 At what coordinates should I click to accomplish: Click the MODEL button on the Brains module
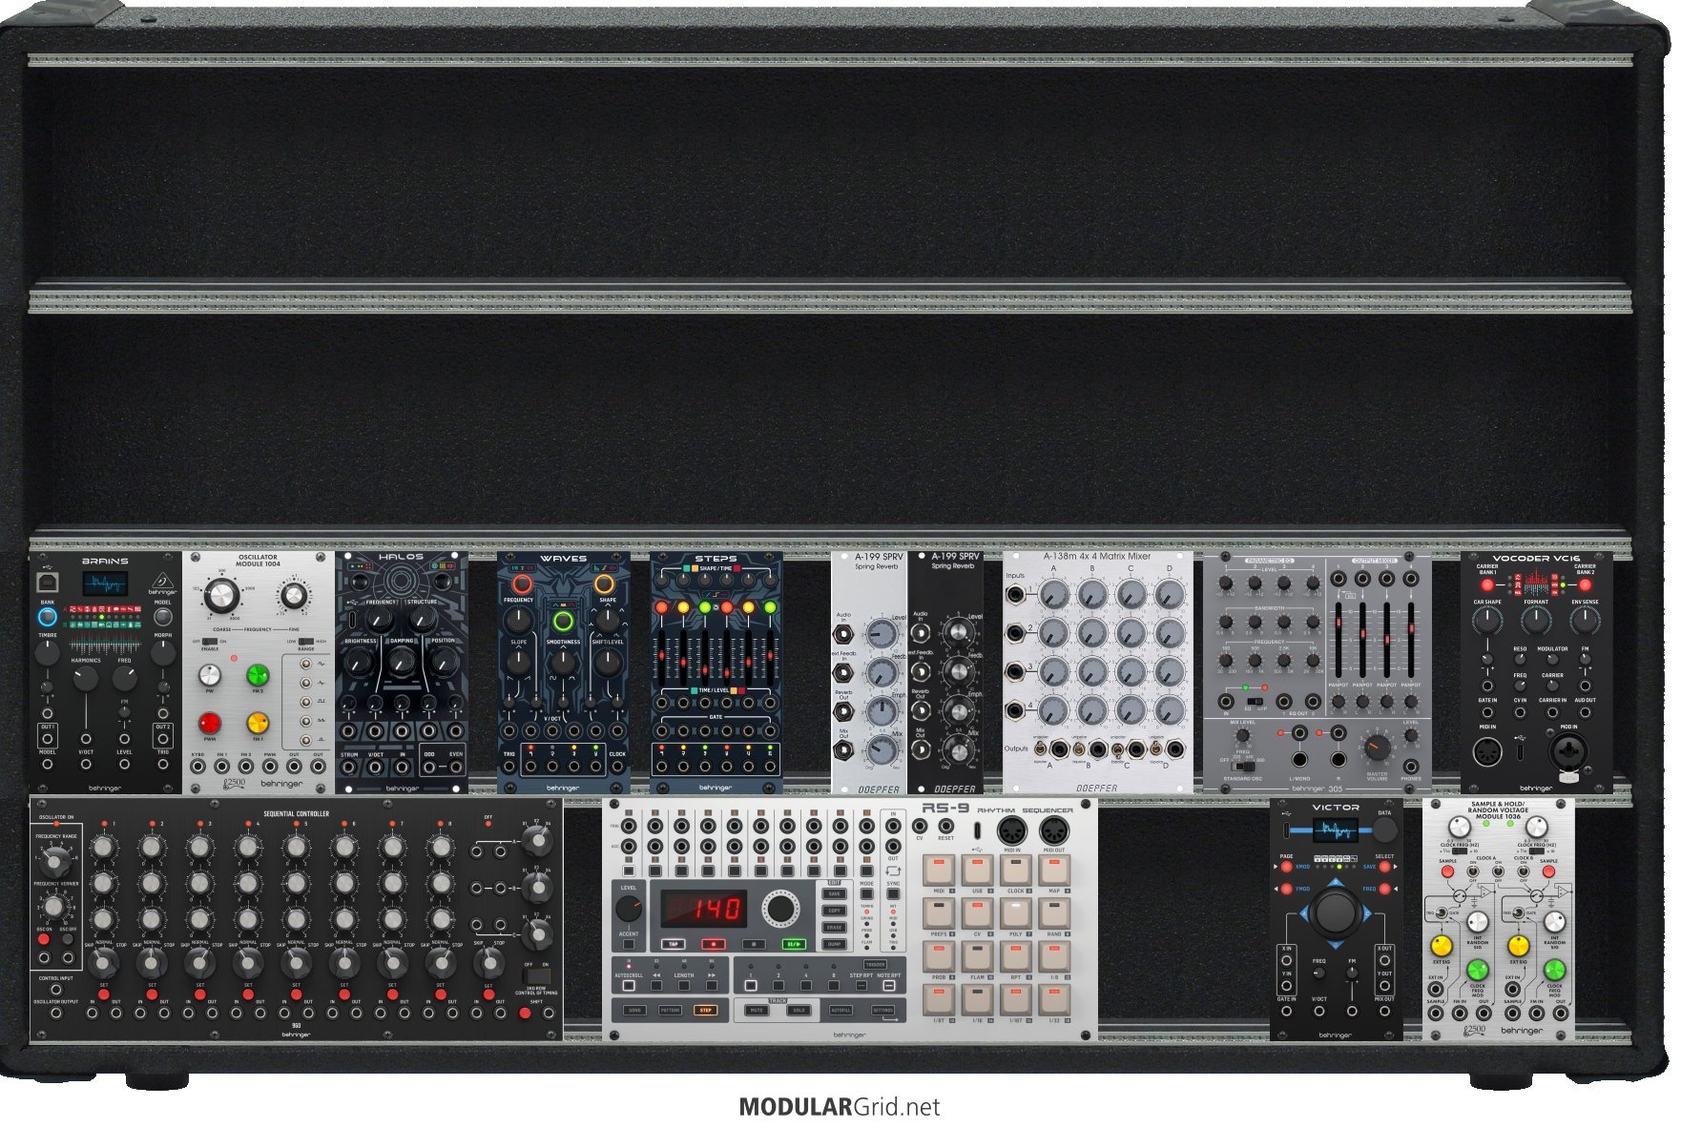click(x=163, y=617)
